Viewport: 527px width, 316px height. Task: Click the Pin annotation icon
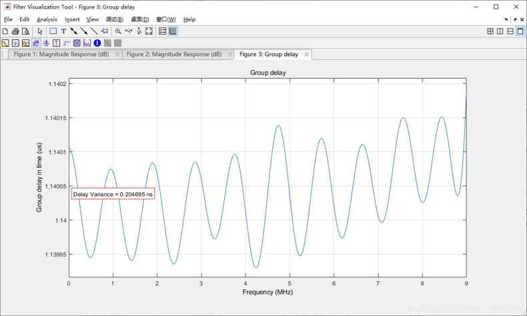click(x=105, y=31)
